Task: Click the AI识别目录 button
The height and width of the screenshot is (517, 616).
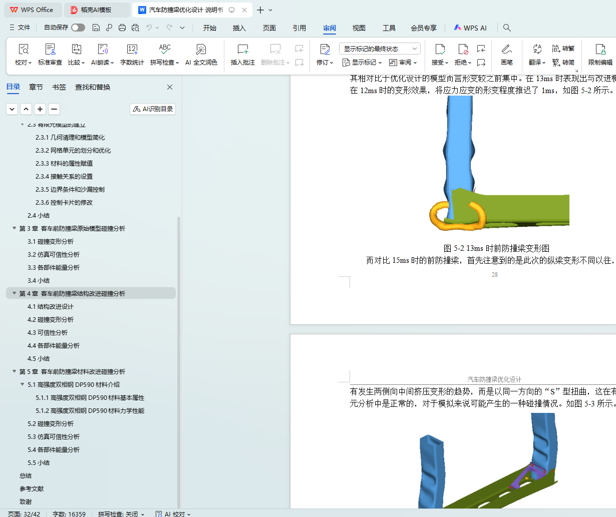Action: tap(153, 109)
